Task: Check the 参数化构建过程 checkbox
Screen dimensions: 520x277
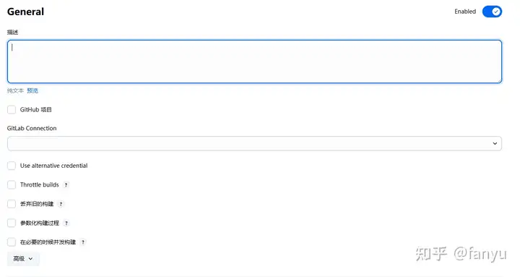Action: 12,223
